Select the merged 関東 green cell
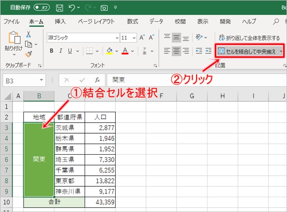 click(39, 160)
